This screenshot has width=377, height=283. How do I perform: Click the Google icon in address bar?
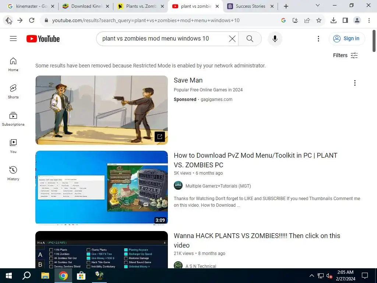283,21
